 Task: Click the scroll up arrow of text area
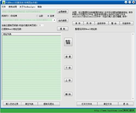coord(133,34)
